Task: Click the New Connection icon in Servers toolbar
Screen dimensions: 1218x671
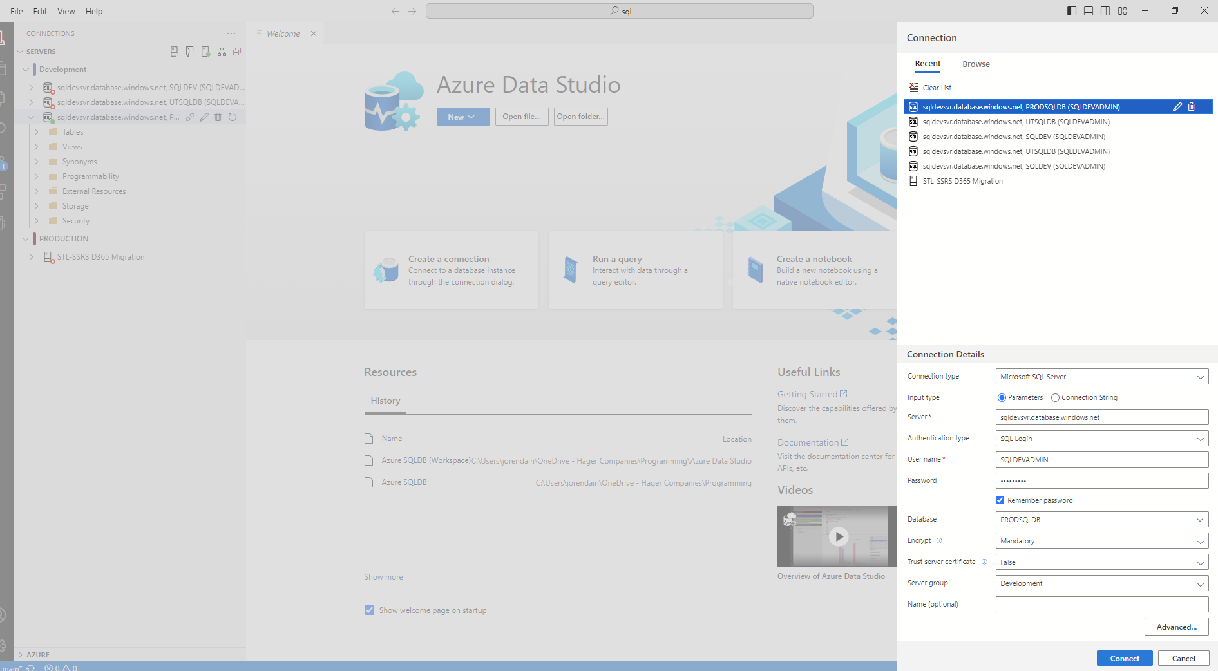Action: (175, 52)
